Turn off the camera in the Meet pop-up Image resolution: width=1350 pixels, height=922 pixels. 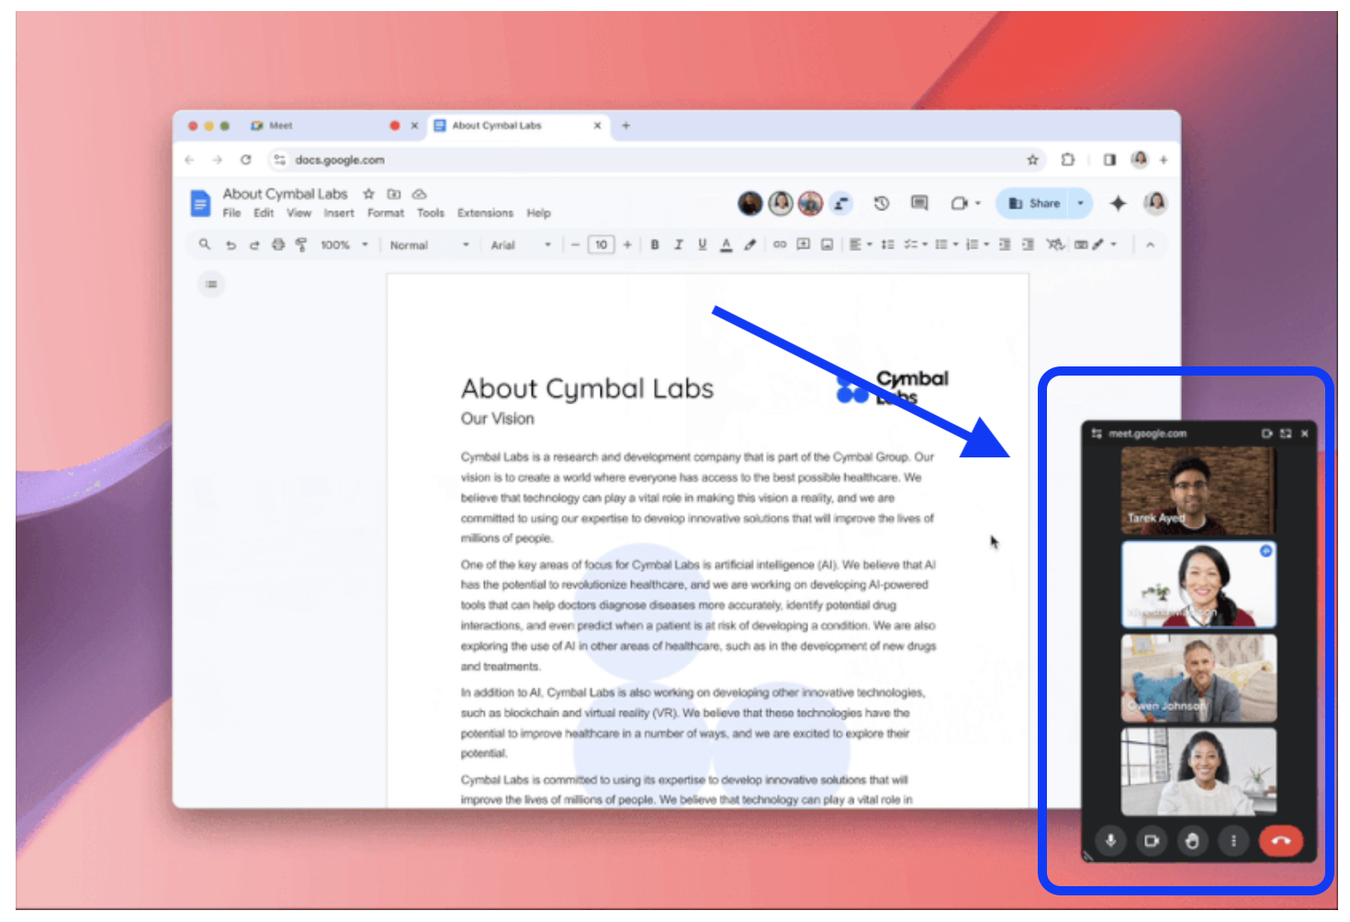tap(1152, 840)
